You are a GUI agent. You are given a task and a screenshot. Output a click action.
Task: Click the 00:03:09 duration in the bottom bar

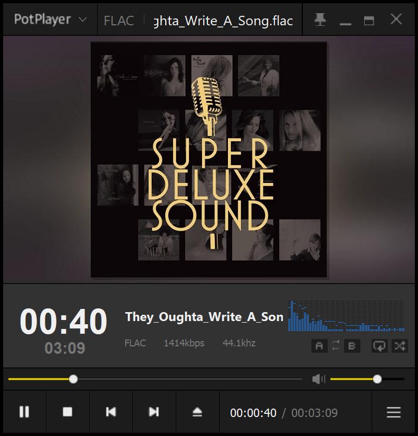tap(315, 413)
